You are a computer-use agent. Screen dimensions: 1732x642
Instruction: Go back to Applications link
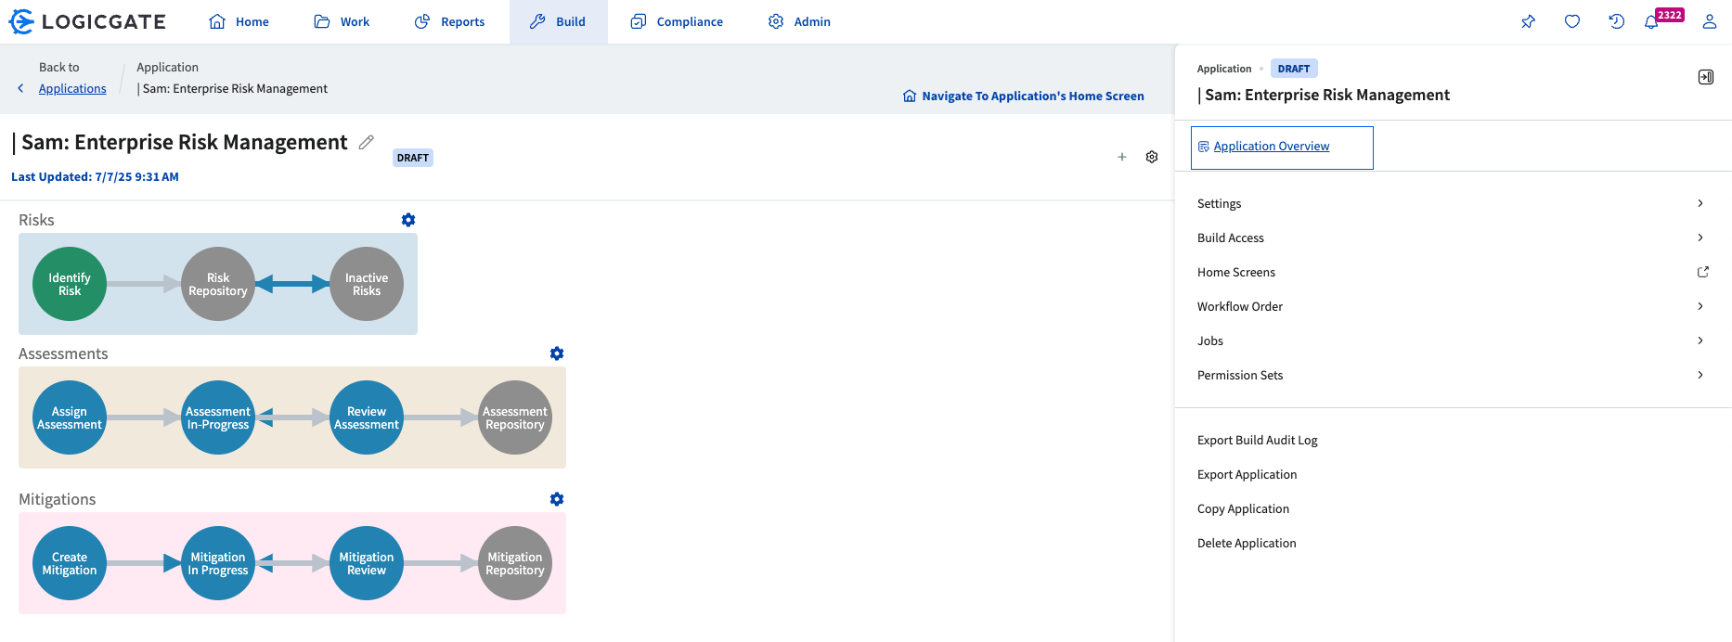[72, 88]
